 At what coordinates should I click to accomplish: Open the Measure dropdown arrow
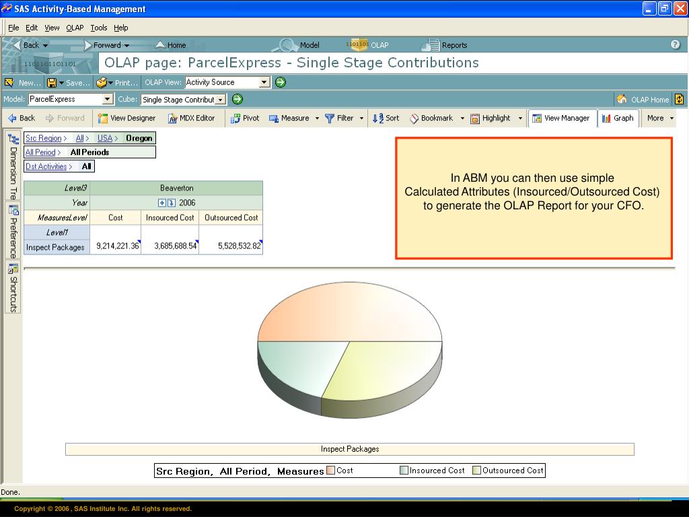317,118
